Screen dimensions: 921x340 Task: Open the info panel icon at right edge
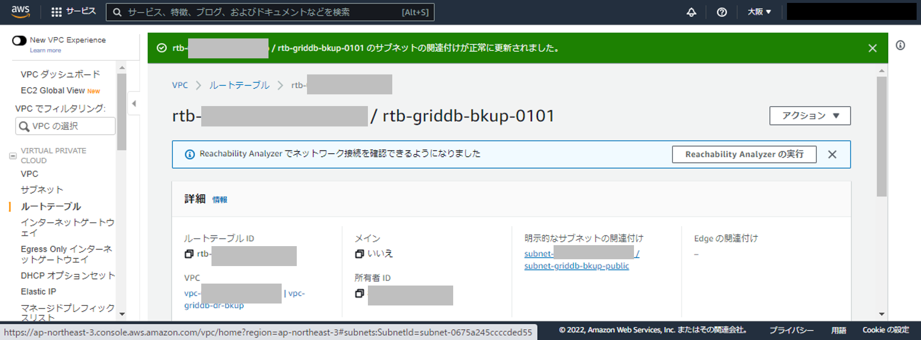tap(900, 45)
